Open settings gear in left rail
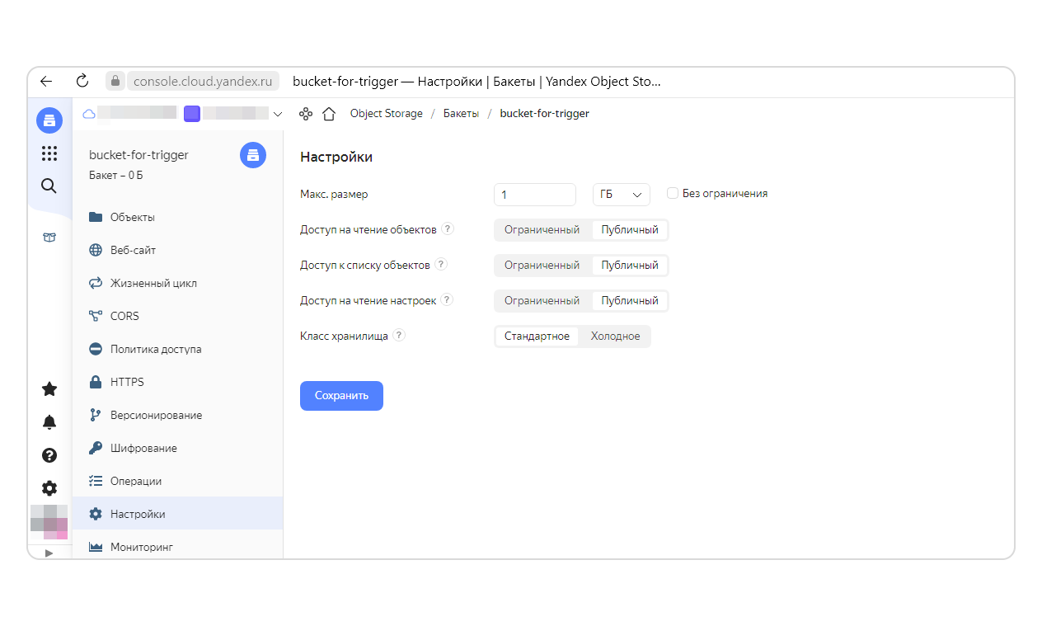The height and width of the screenshot is (626, 1042). click(x=49, y=488)
